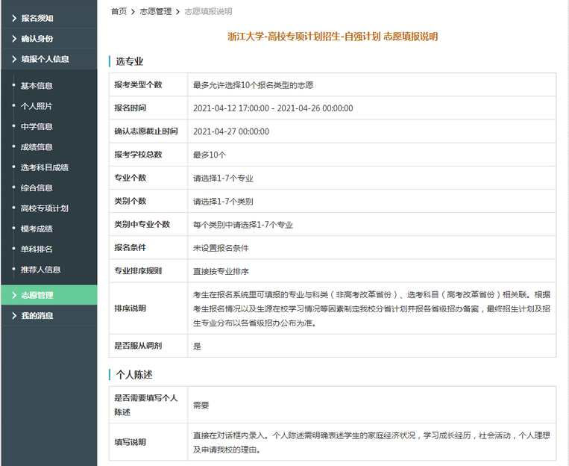Expand the 报名须知 chevron arrow
This screenshot has height=466, width=569.
pyautogui.click(x=14, y=18)
